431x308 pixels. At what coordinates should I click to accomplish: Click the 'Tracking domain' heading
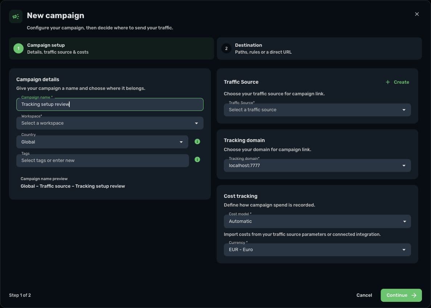tap(244, 140)
